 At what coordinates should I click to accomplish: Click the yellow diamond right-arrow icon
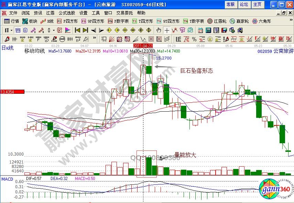click(x=117, y=30)
